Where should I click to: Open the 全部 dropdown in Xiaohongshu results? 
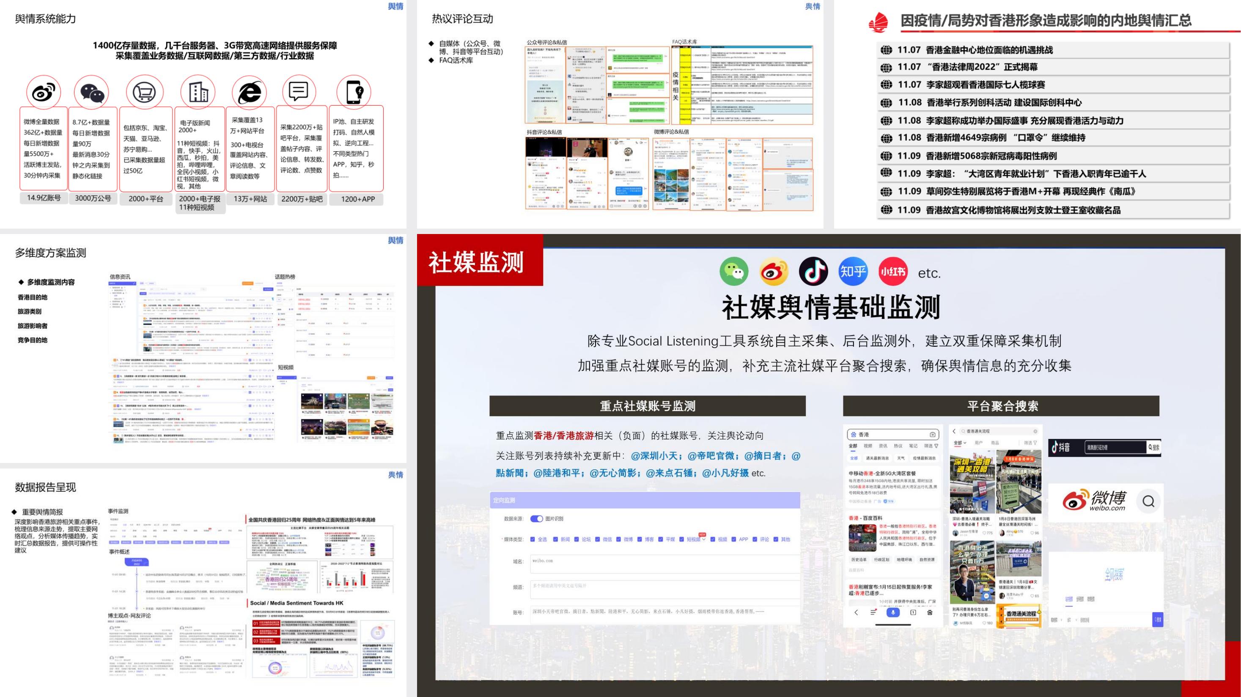pos(960,443)
